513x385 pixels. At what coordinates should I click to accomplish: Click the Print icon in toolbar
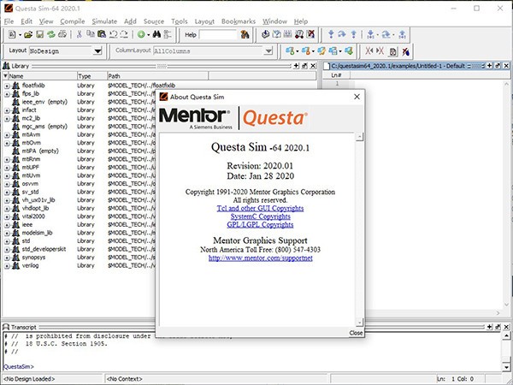pos(62,34)
